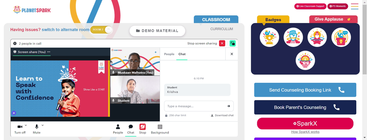Click the PS Moments button
The image size is (367, 140).
click(338, 6)
